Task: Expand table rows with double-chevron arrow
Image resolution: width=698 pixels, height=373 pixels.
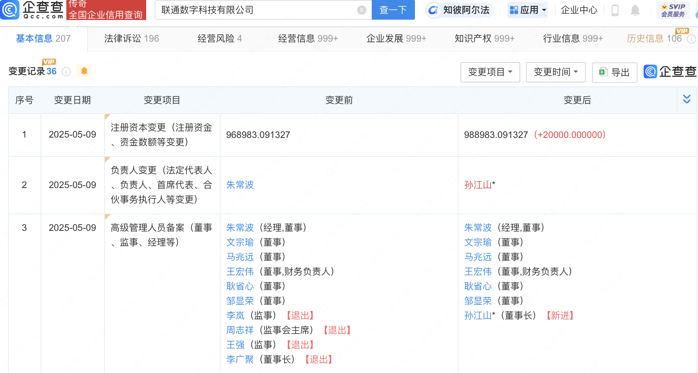Action: point(686,99)
